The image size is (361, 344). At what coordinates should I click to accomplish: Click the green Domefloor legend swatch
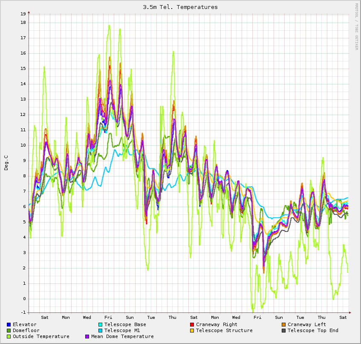tap(9, 331)
